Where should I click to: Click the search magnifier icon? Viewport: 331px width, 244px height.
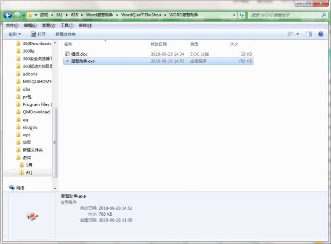[x=323, y=15]
